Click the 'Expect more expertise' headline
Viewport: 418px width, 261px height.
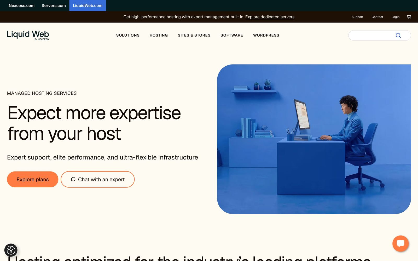[94, 123]
